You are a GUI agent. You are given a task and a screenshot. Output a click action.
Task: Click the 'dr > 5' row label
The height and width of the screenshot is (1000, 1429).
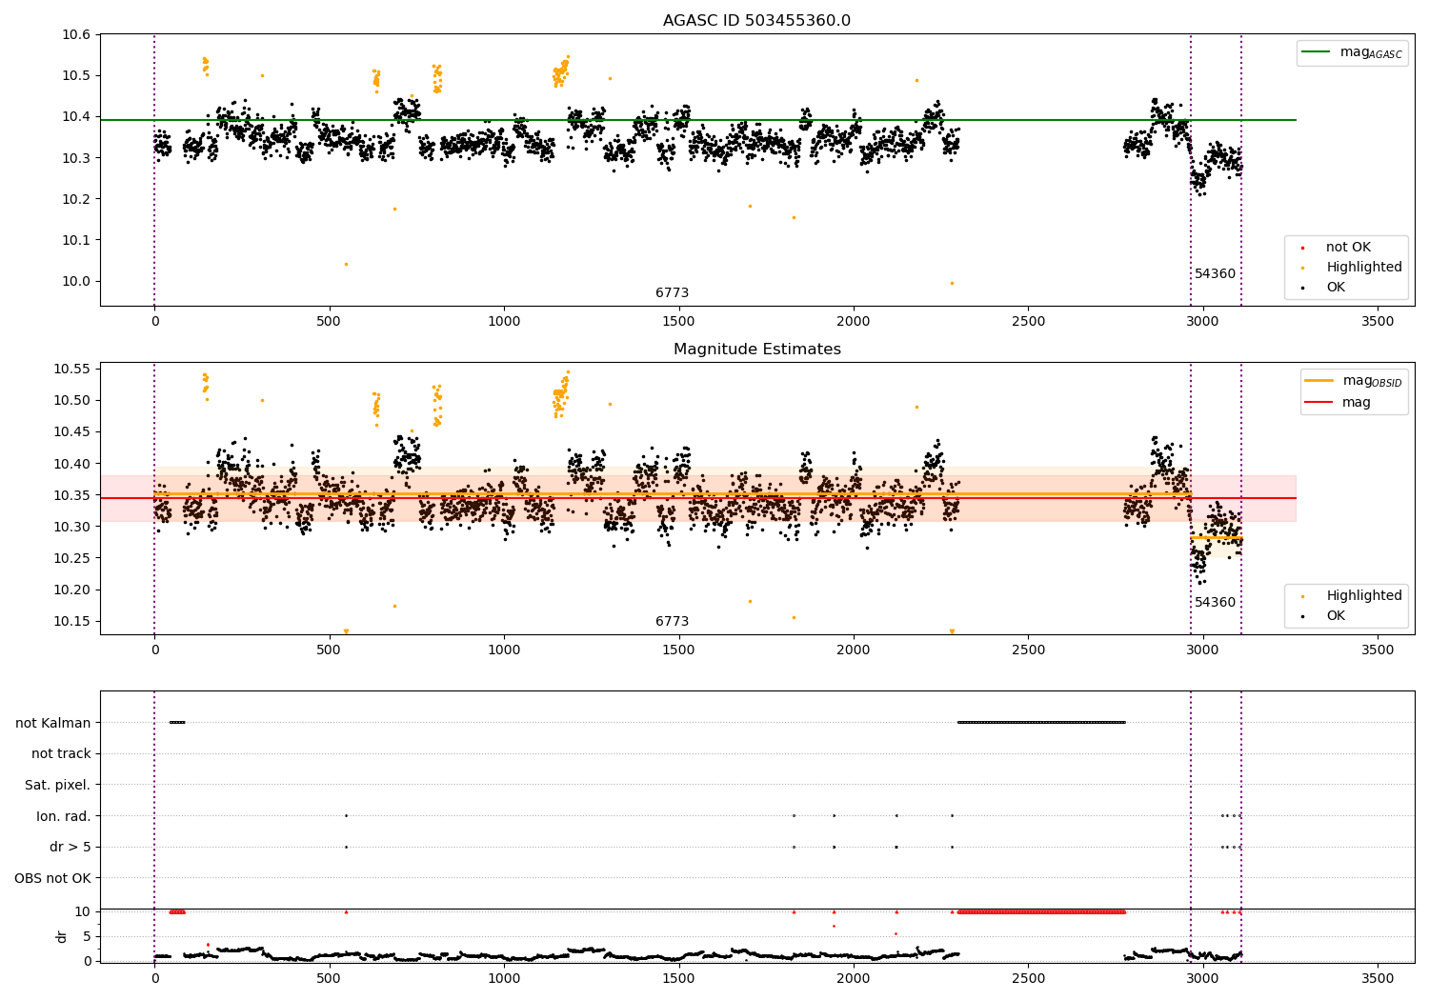70,848
